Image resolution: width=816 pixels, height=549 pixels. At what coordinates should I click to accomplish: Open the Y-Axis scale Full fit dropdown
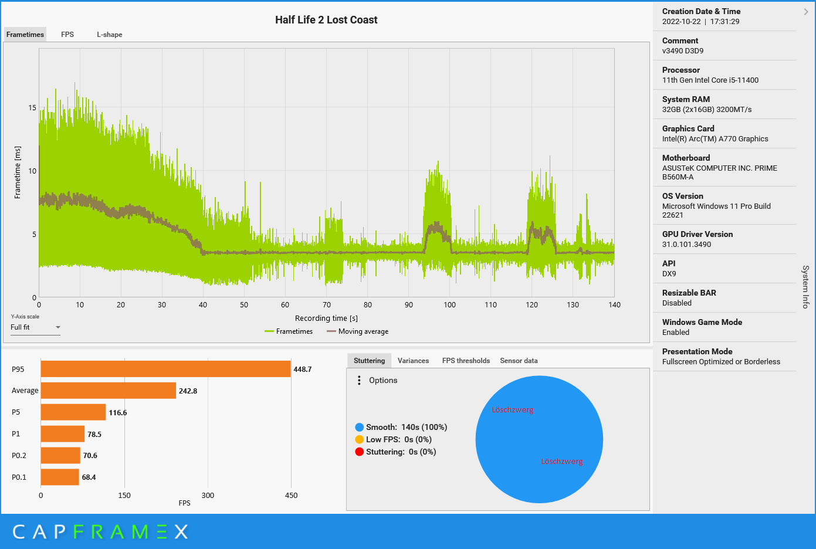coord(35,327)
